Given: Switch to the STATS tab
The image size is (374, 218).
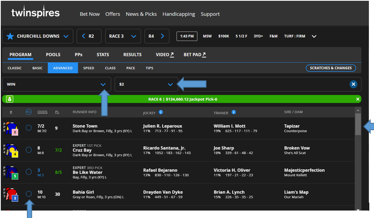Looking at the screenshot, I should tap(103, 55).
